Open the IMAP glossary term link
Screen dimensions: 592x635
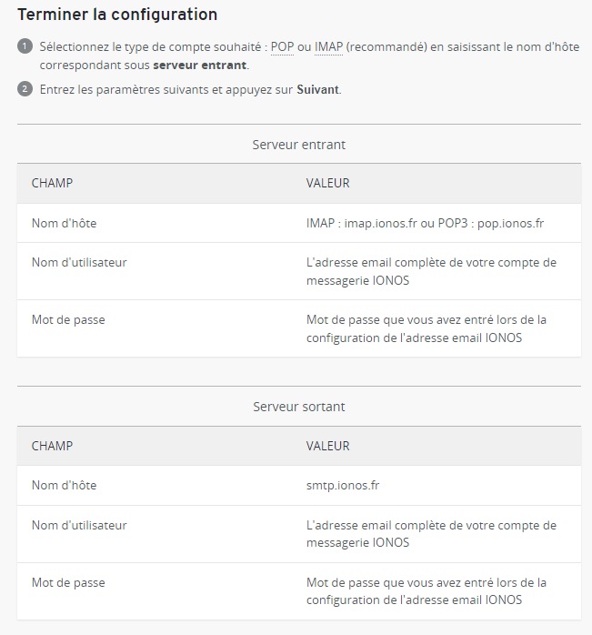tap(329, 45)
